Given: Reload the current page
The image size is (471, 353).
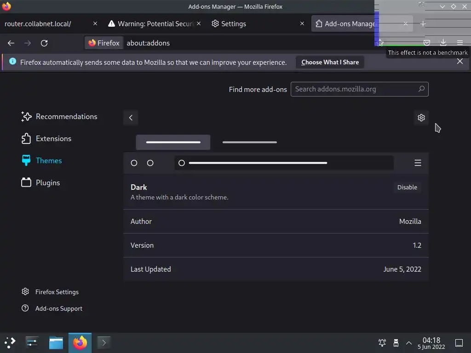Looking at the screenshot, I should tap(44, 43).
